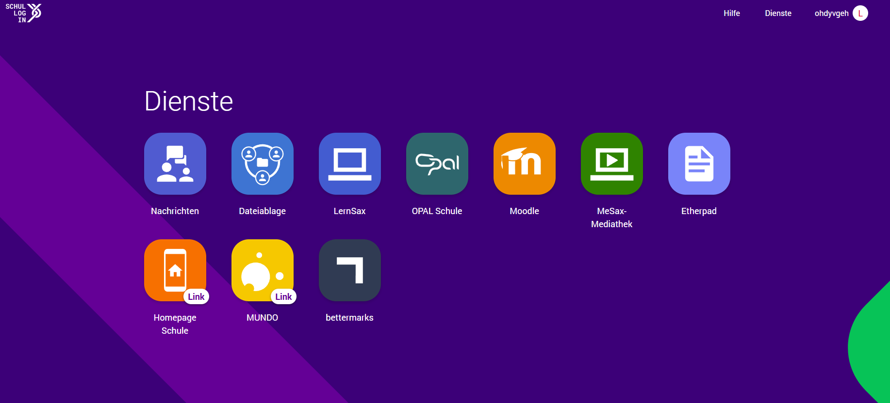Click the Dateiablage label

click(263, 211)
